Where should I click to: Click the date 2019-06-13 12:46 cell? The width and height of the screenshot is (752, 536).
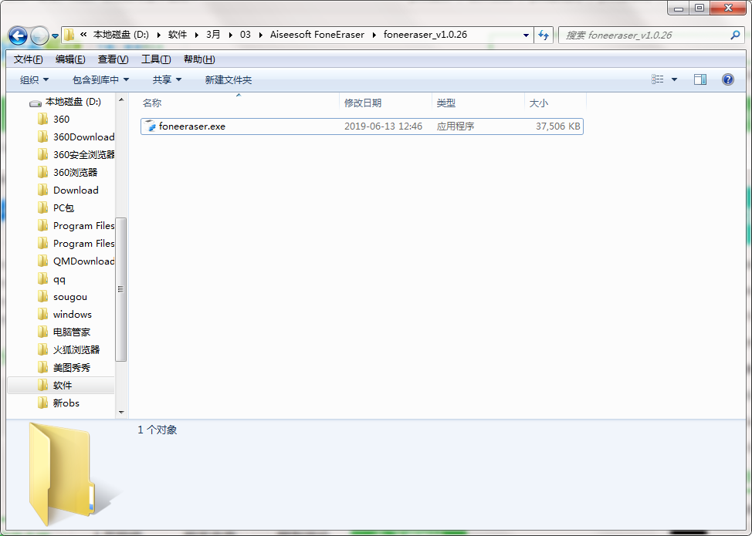[383, 126]
